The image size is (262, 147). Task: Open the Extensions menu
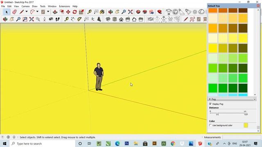pyautogui.click(x=64, y=7)
